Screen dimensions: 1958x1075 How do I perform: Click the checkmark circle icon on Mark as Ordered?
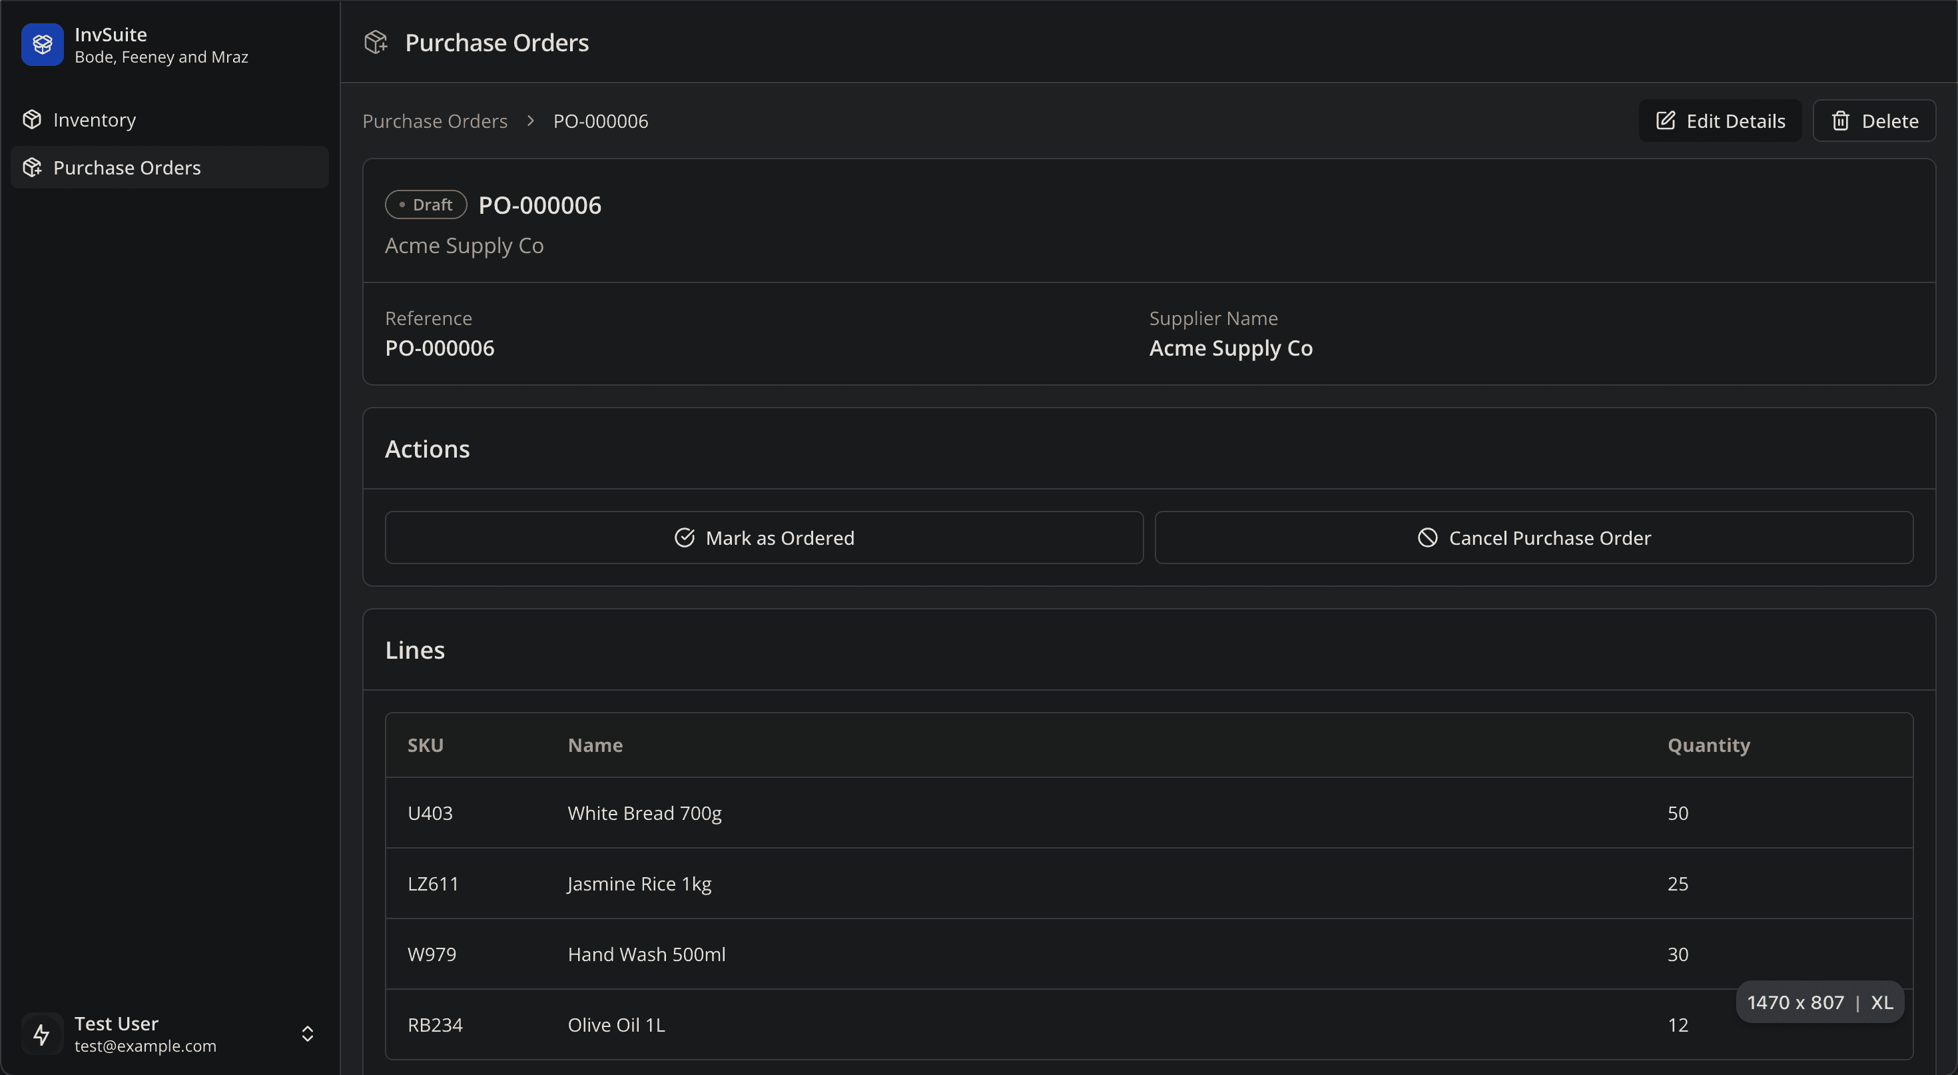click(x=684, y=537)
